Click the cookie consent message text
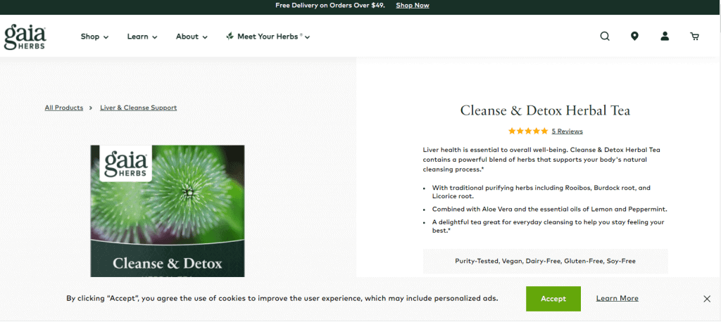 coord(282,299)
